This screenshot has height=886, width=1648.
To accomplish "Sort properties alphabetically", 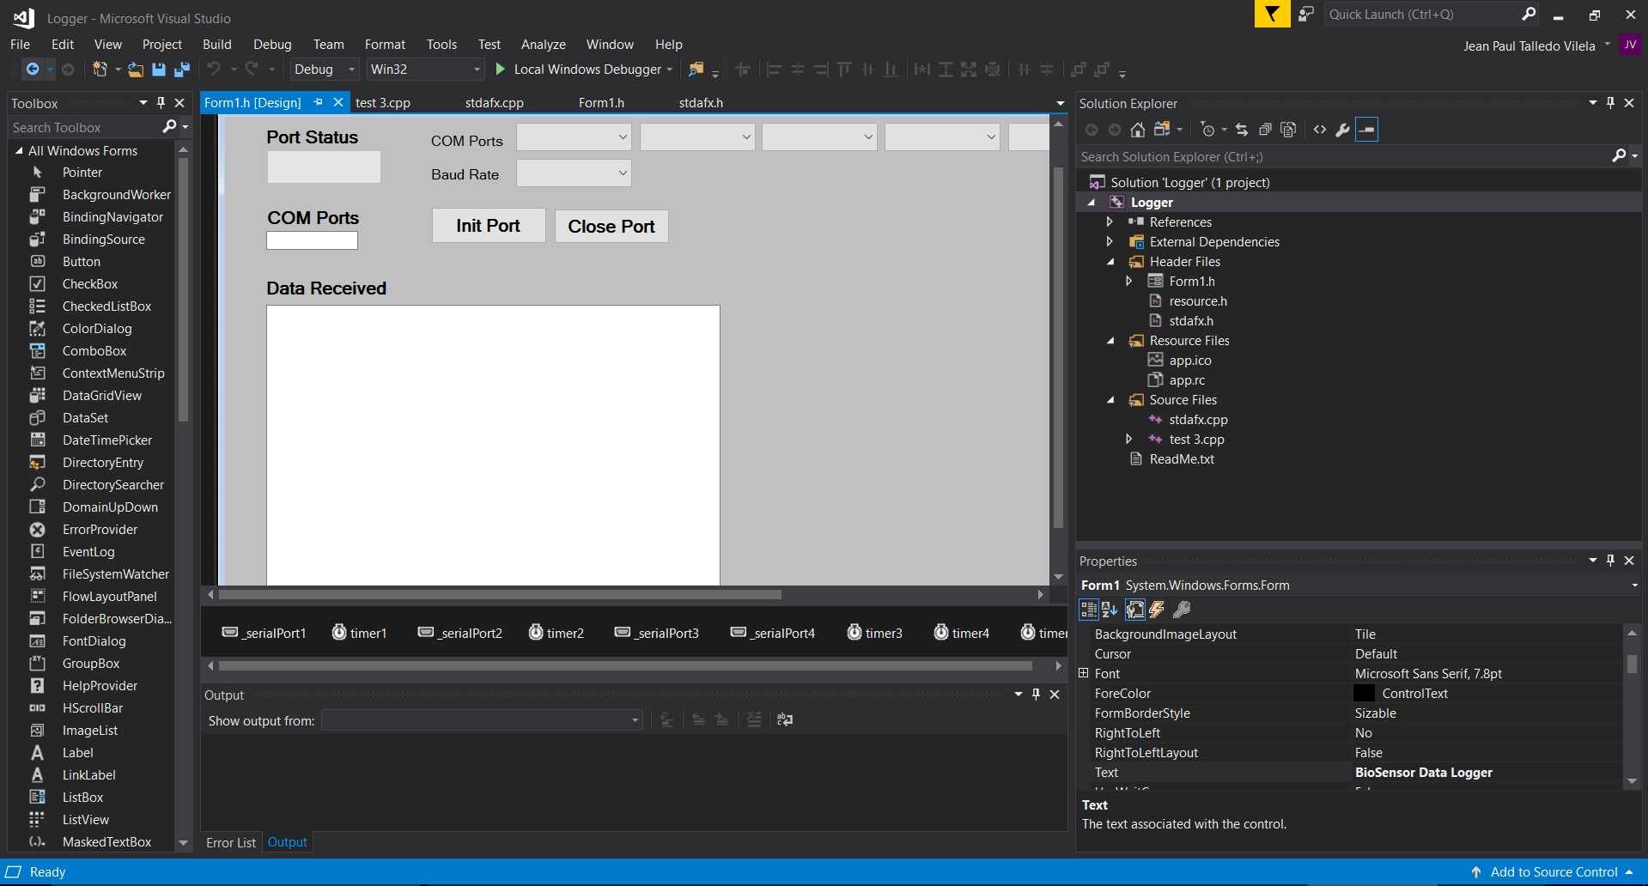I will click(x=1110, y=610).
